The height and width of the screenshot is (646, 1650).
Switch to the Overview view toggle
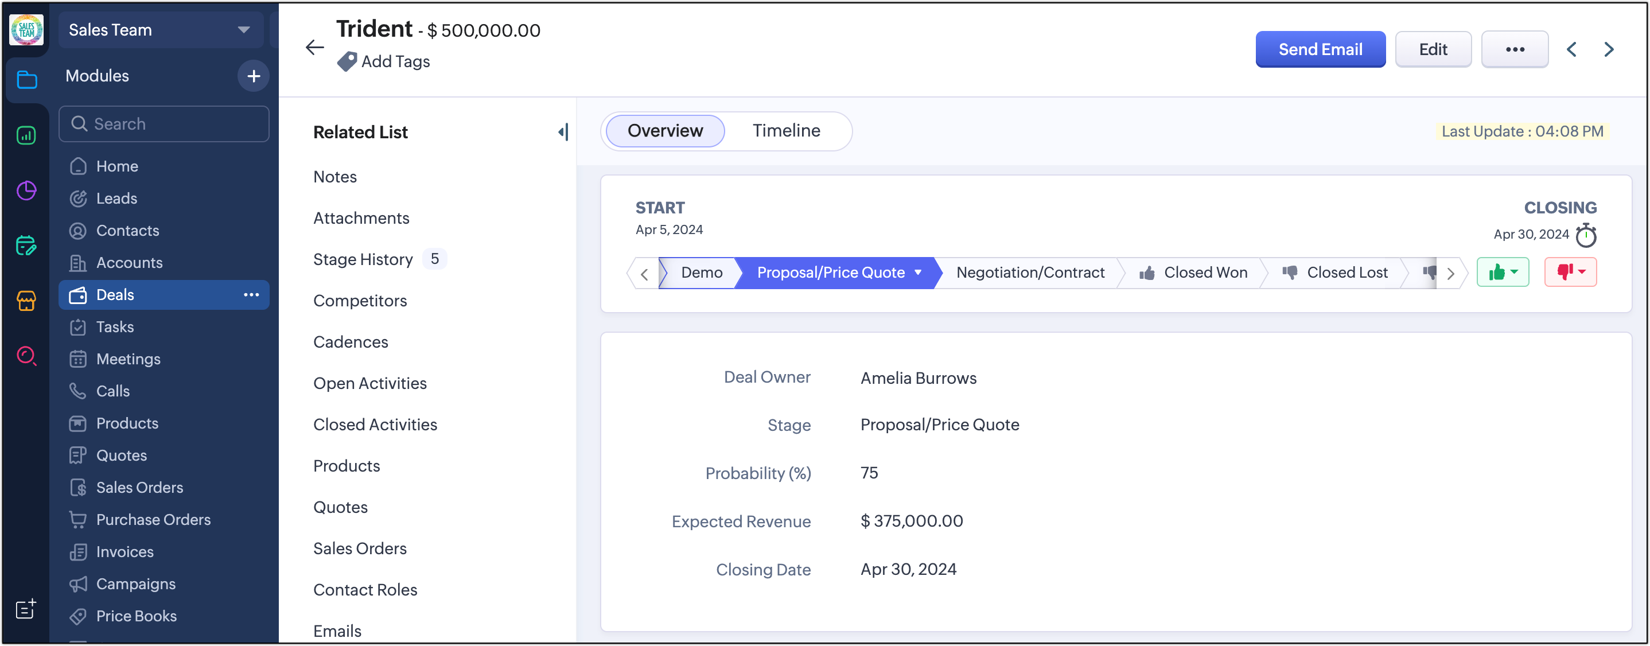(x=665, y=131)
